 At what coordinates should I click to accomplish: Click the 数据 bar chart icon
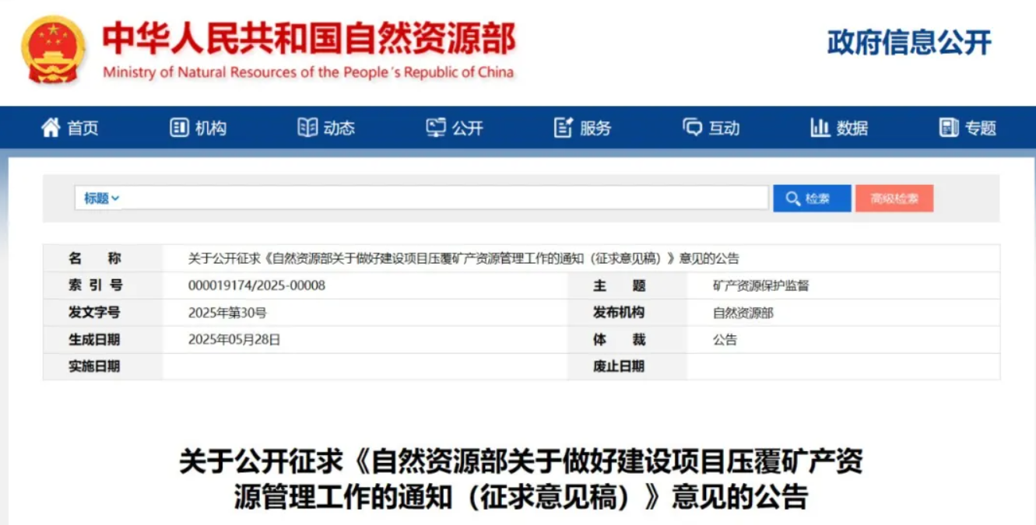click(x=820, y=128)
